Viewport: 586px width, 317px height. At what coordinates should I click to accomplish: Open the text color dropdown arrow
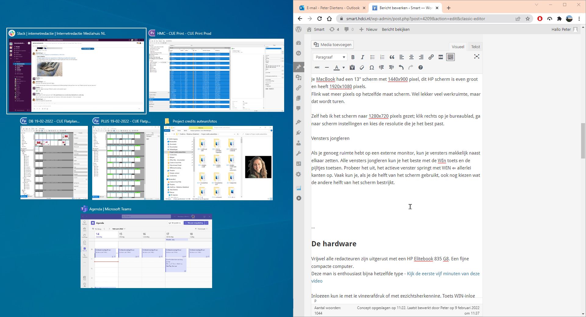(344, 68)
